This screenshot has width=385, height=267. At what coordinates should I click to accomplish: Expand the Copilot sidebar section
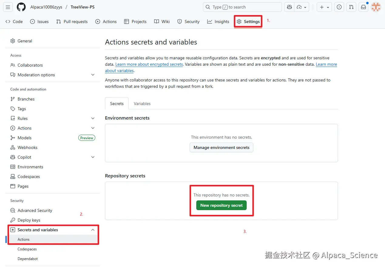point(93,157)
